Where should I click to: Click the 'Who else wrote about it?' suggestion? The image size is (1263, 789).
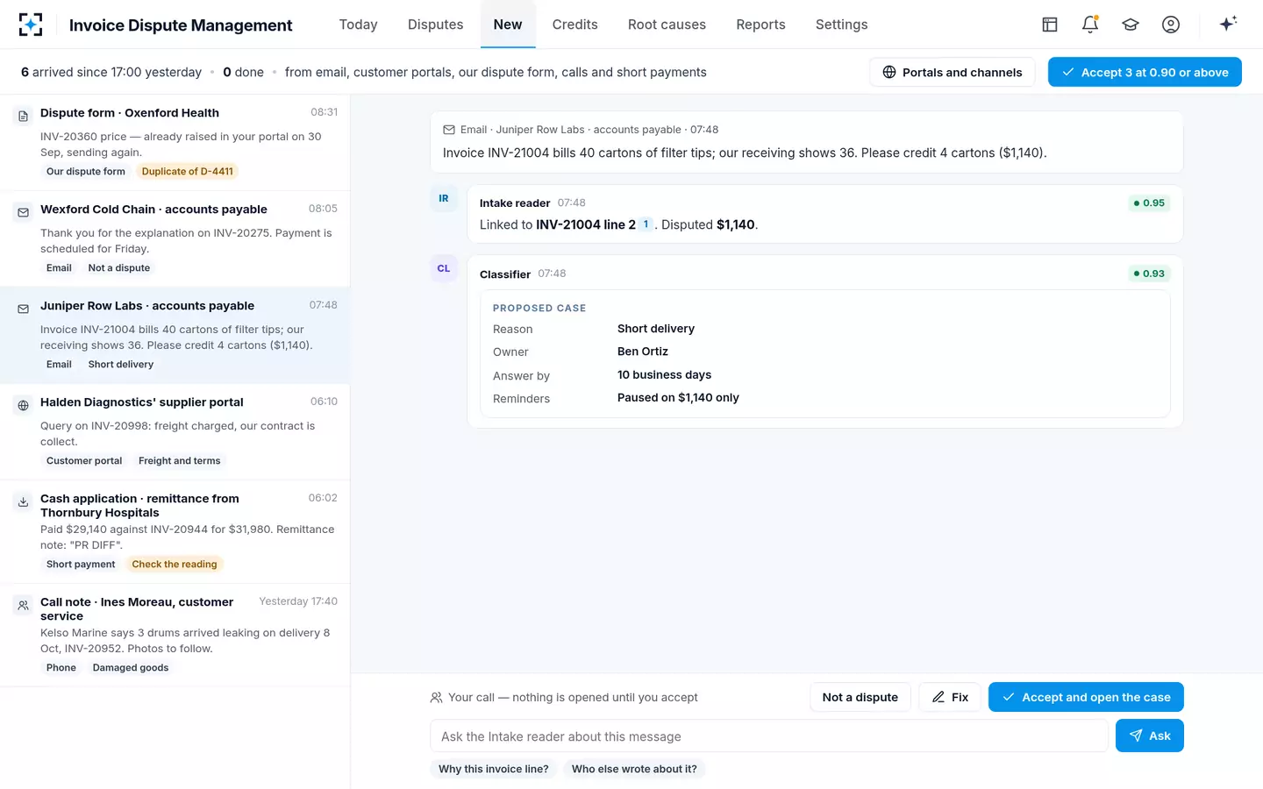click(634, 769)
